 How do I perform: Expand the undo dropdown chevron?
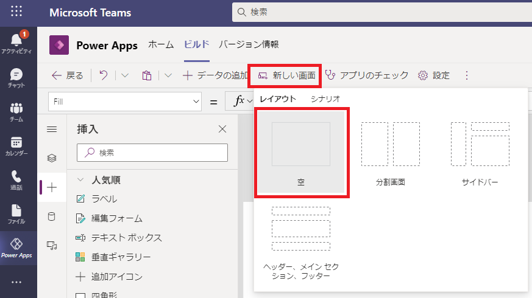125,75
